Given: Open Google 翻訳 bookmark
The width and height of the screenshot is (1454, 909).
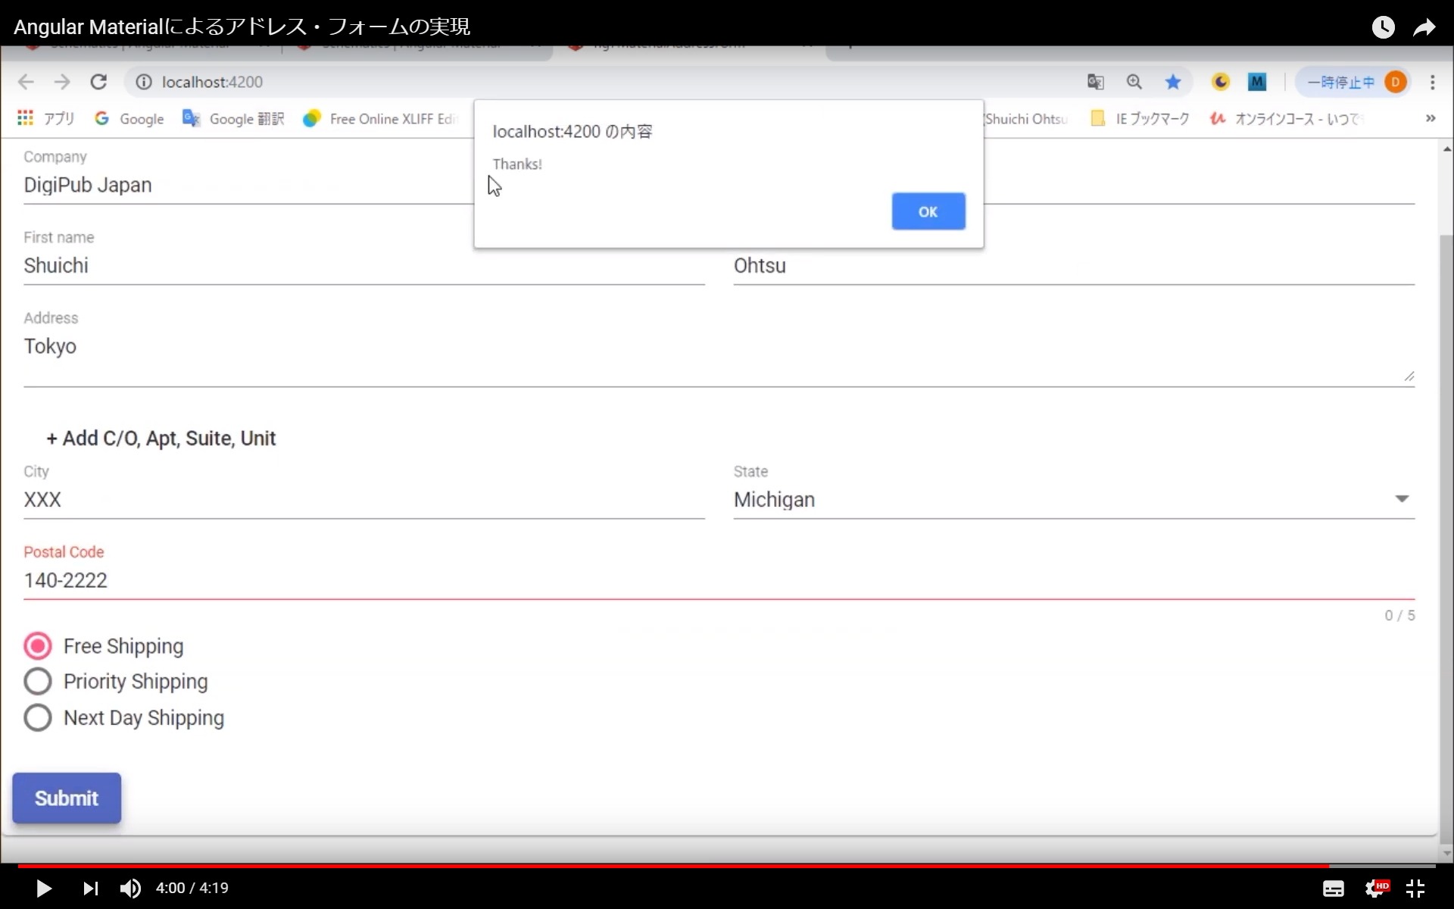Looking at the screenshot, I should (233, 119).
